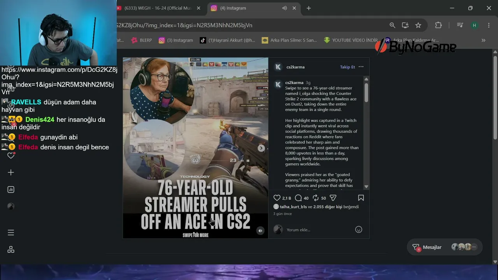The height and width of the screenshot is (280, 498).
Task: Open the zoom magnifier icon in the address bar
Action: coord(392,25)
